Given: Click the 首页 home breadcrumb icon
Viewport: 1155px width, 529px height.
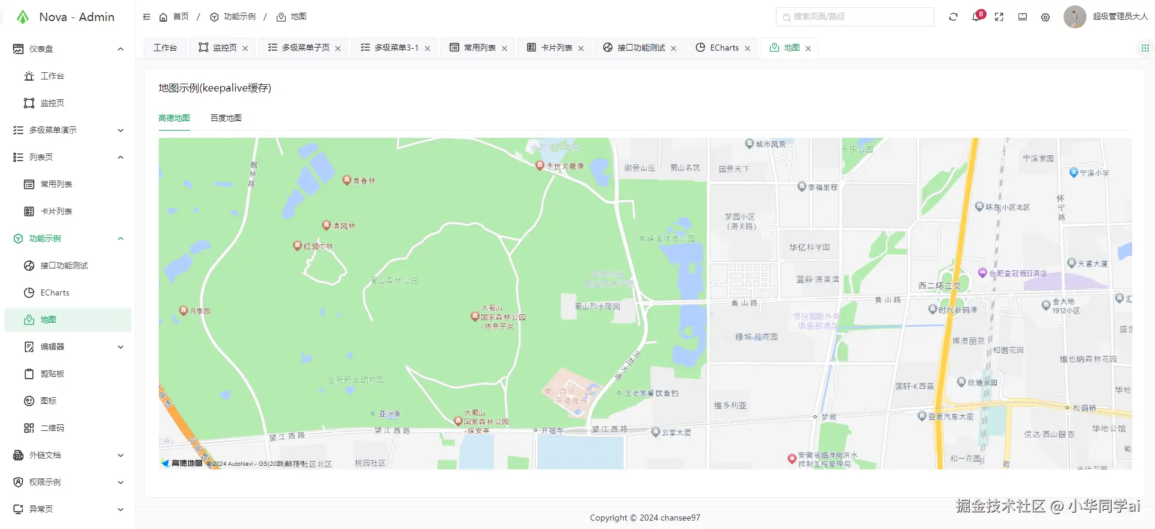Looking at the screenshot, I should 163,17.
